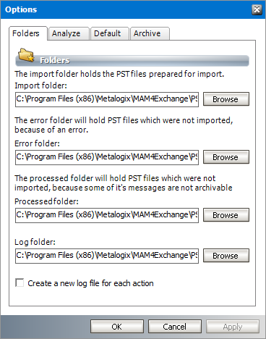The image size is (266, 339).
Task: Browse for the Import folder
Action: (x=226, y=99)
